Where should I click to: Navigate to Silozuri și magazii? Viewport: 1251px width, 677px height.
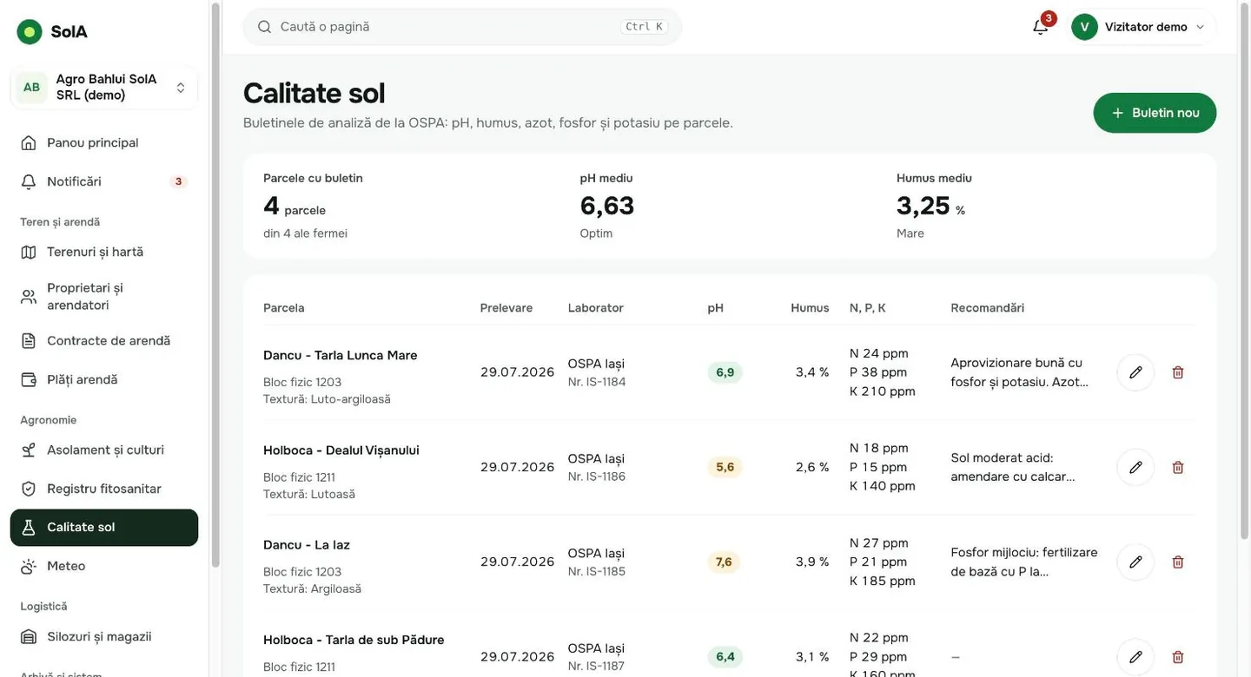pos(104,636)
